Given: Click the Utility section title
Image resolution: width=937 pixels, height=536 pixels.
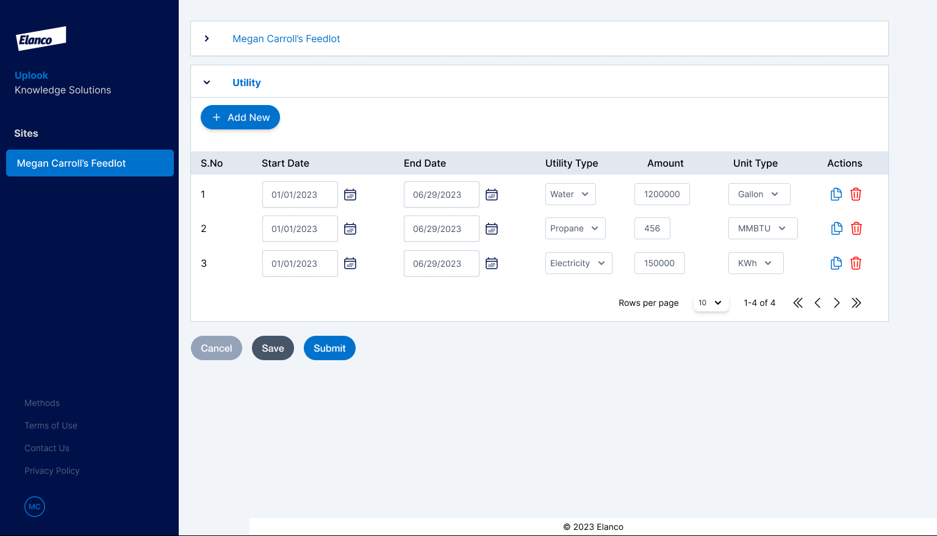Looking at the screenshot, I should tap(246, 82).
